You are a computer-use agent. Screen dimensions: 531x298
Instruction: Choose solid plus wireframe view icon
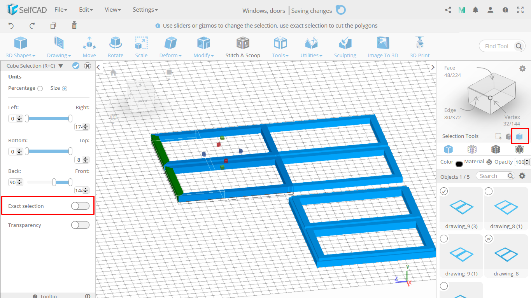point(496,149)
